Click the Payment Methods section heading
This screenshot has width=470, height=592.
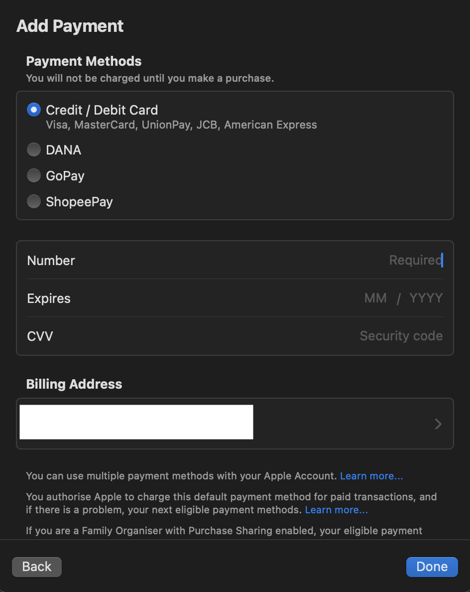(x=84, y=61)
